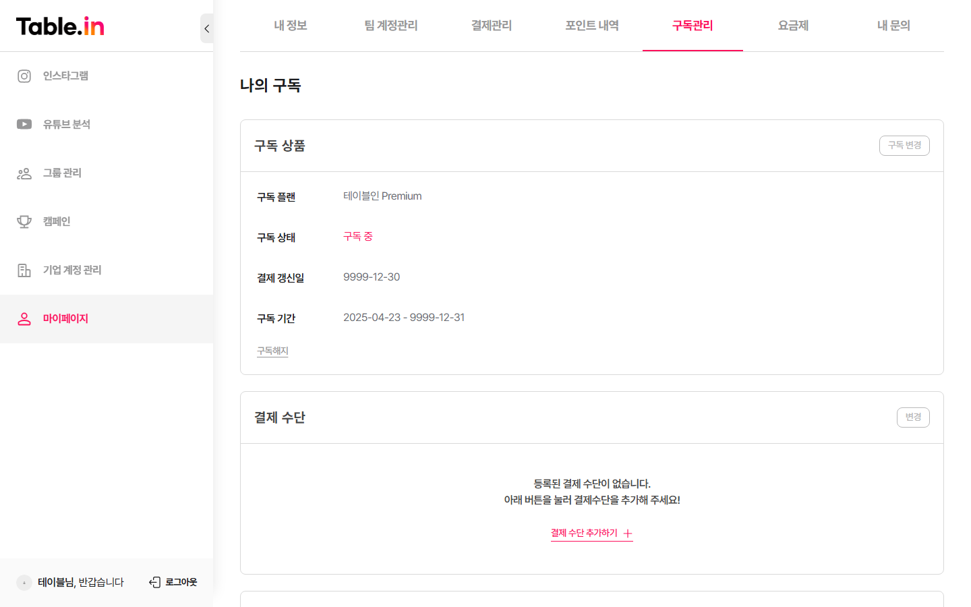
Task: Click the Instagram icon in sidebar
Action: pos(24,76)
